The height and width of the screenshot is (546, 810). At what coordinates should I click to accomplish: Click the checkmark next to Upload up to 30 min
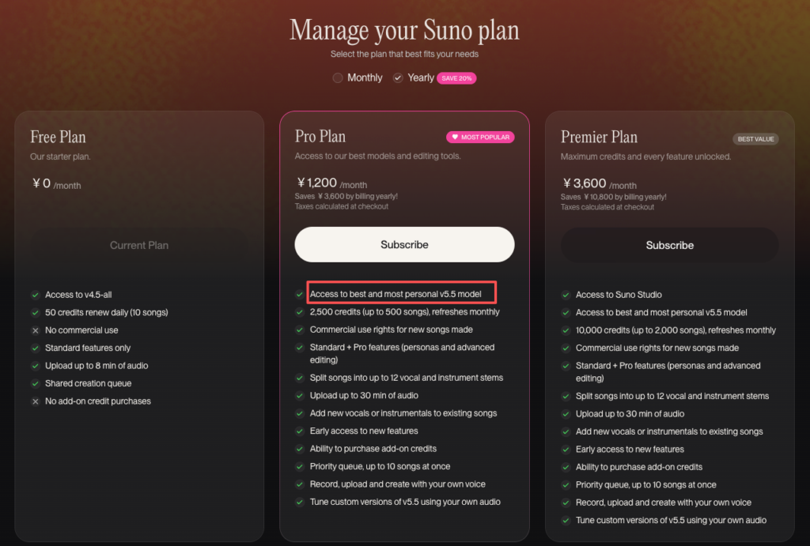[x=301, y=395]
